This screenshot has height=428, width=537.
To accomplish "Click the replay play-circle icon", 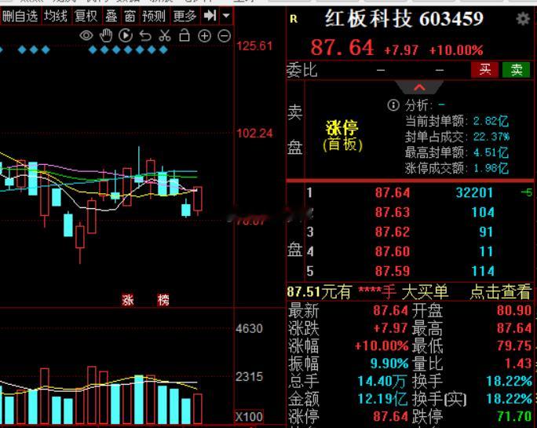I will 126,35.
